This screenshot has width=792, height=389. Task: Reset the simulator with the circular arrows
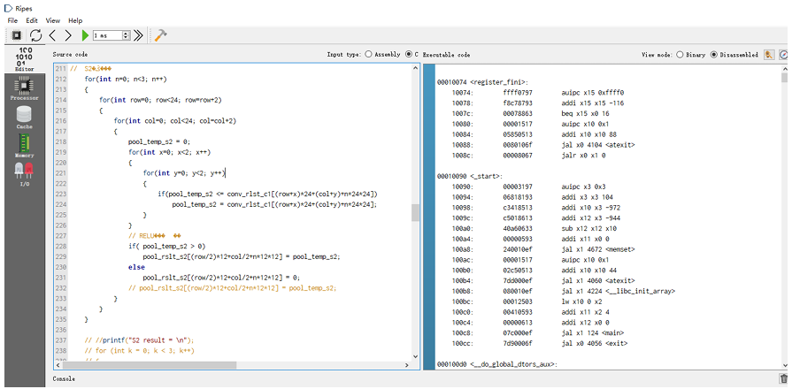pos(35,35)
